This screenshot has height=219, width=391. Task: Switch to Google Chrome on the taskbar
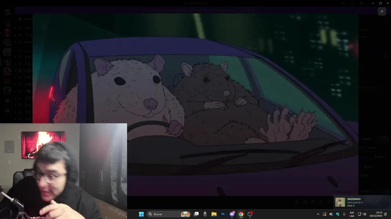[x=241, y=214]
